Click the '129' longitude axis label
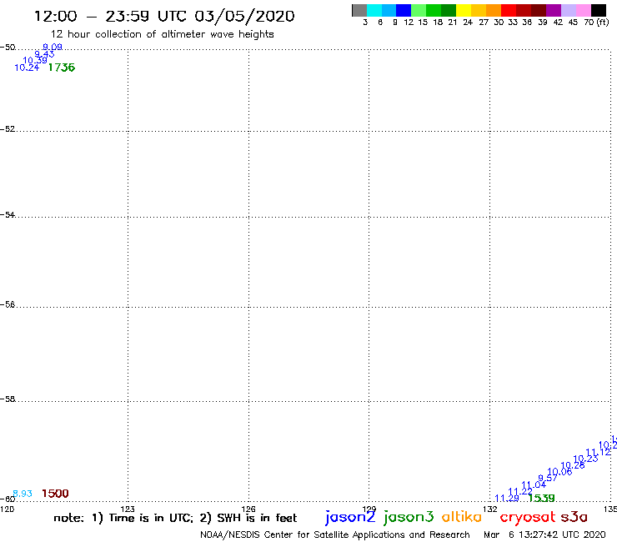Screen dimensions: 617x542 369,509
